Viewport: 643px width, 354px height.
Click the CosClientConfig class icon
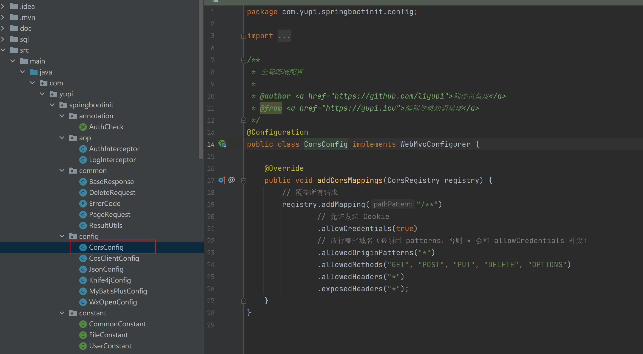[x=83, y=258]
